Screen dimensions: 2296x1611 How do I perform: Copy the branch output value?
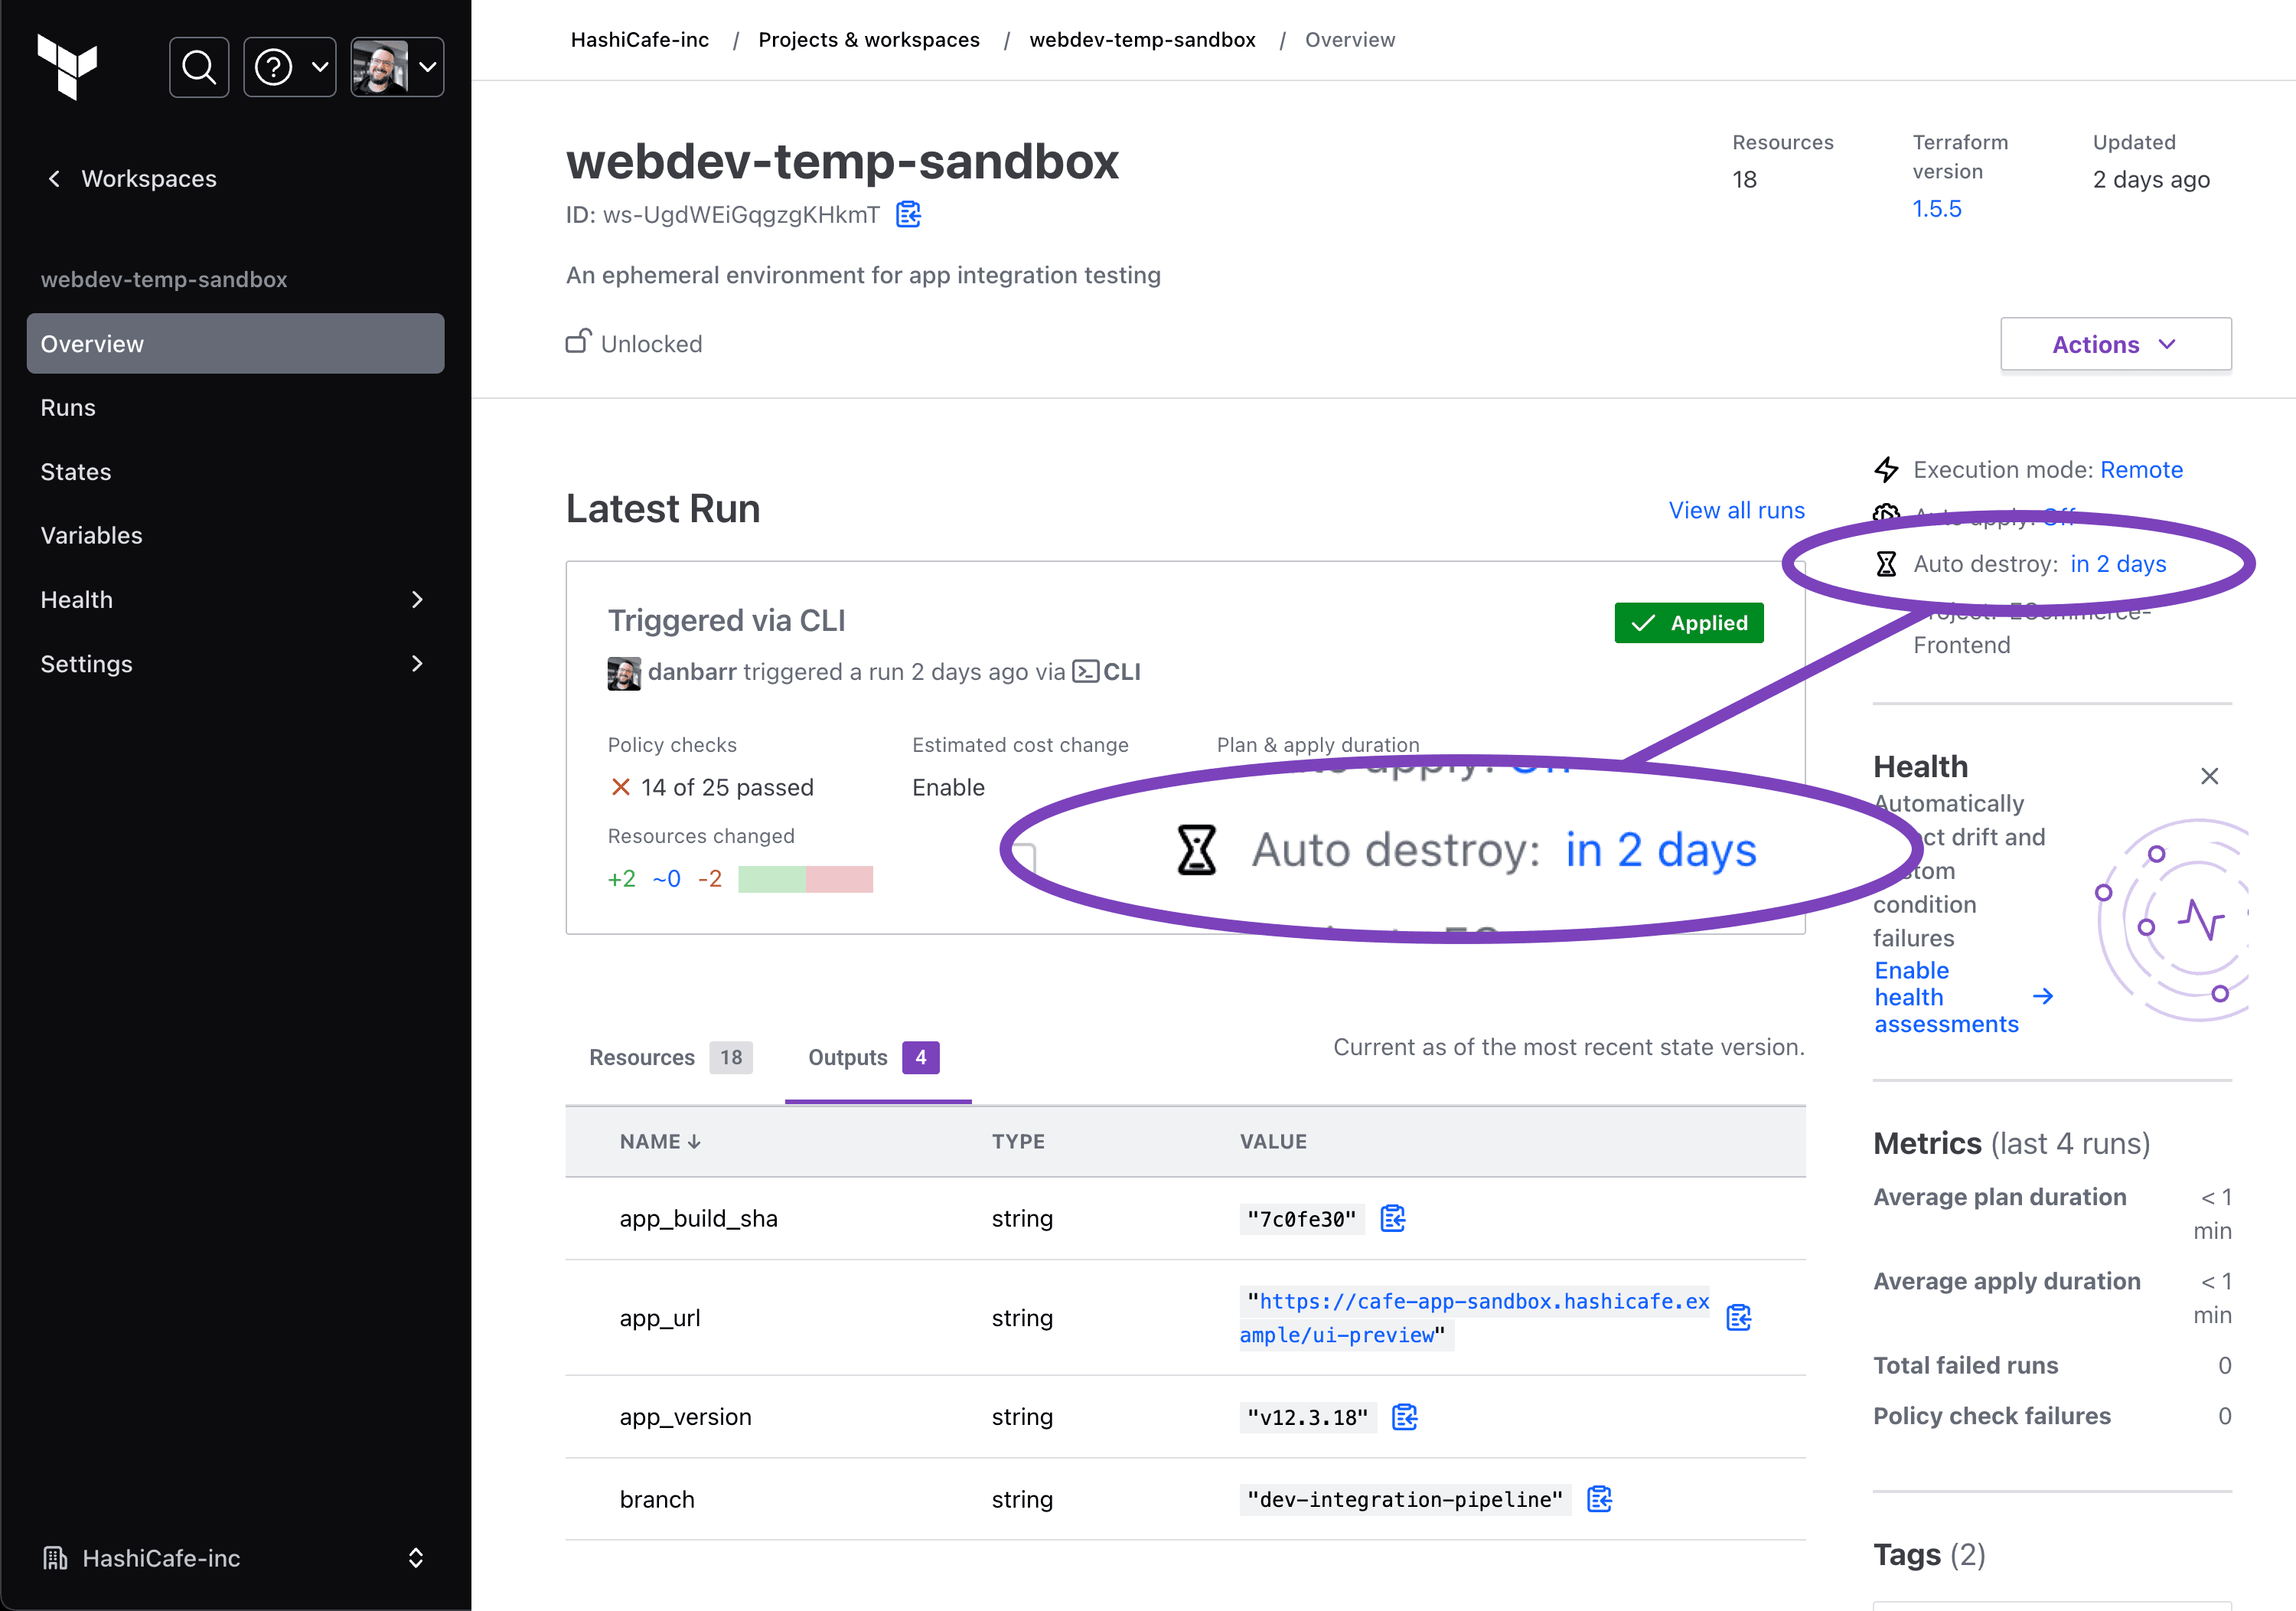[1599, 1499]
